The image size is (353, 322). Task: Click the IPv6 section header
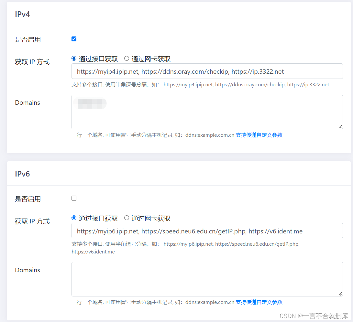click(x=22, y=174)
